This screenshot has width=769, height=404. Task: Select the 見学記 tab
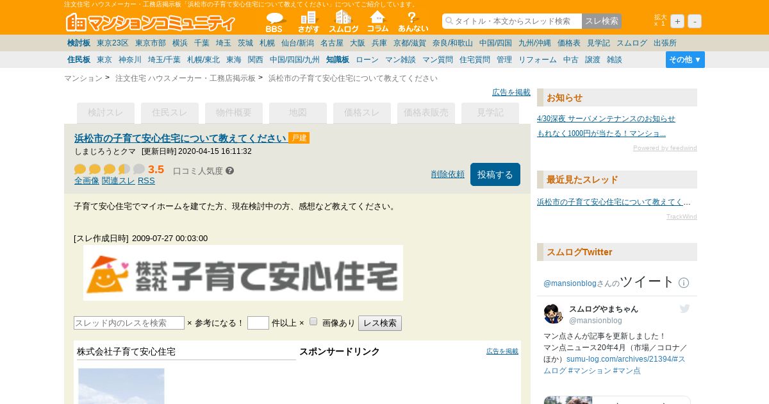click(490, 113)
